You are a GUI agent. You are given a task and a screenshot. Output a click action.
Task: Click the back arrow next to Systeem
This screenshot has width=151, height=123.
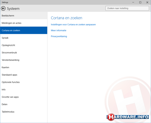tap(3, 8)
